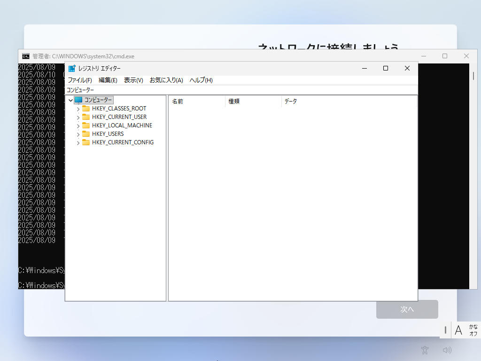Maximize the cmd.exe window
481x361 pixels.
point(445,56)
